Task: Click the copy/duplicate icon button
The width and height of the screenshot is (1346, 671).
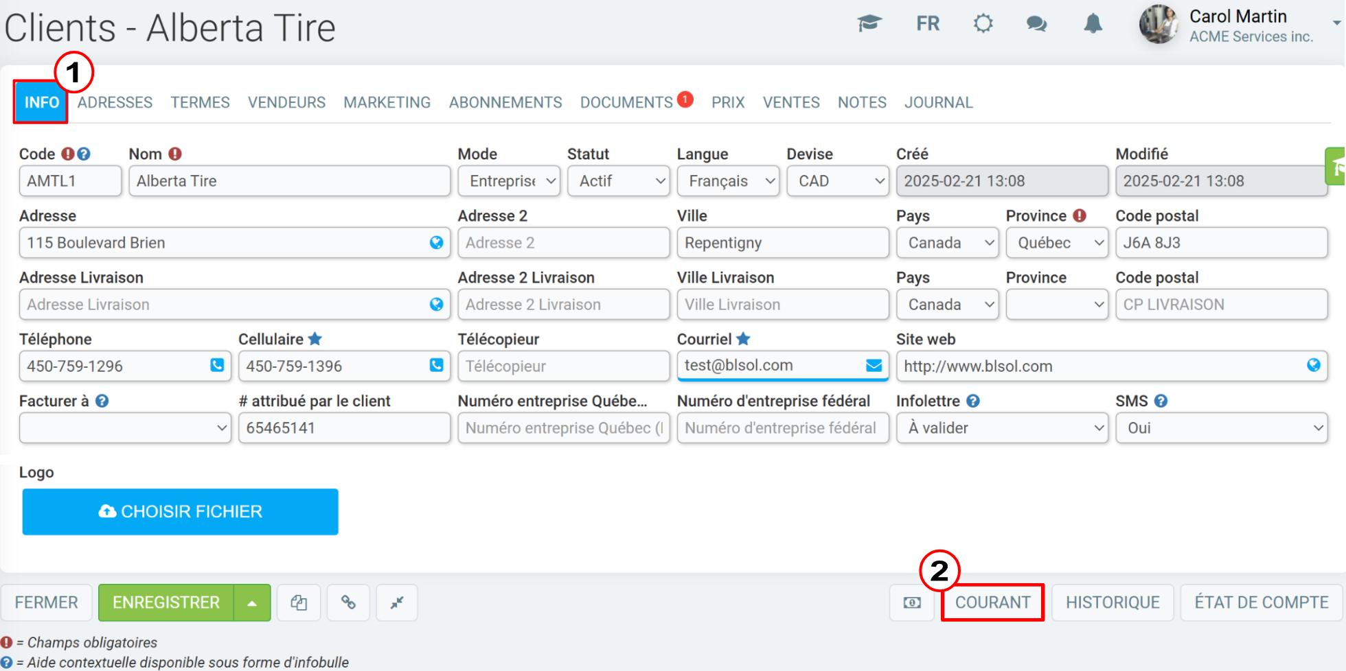Action: [299, 603]
